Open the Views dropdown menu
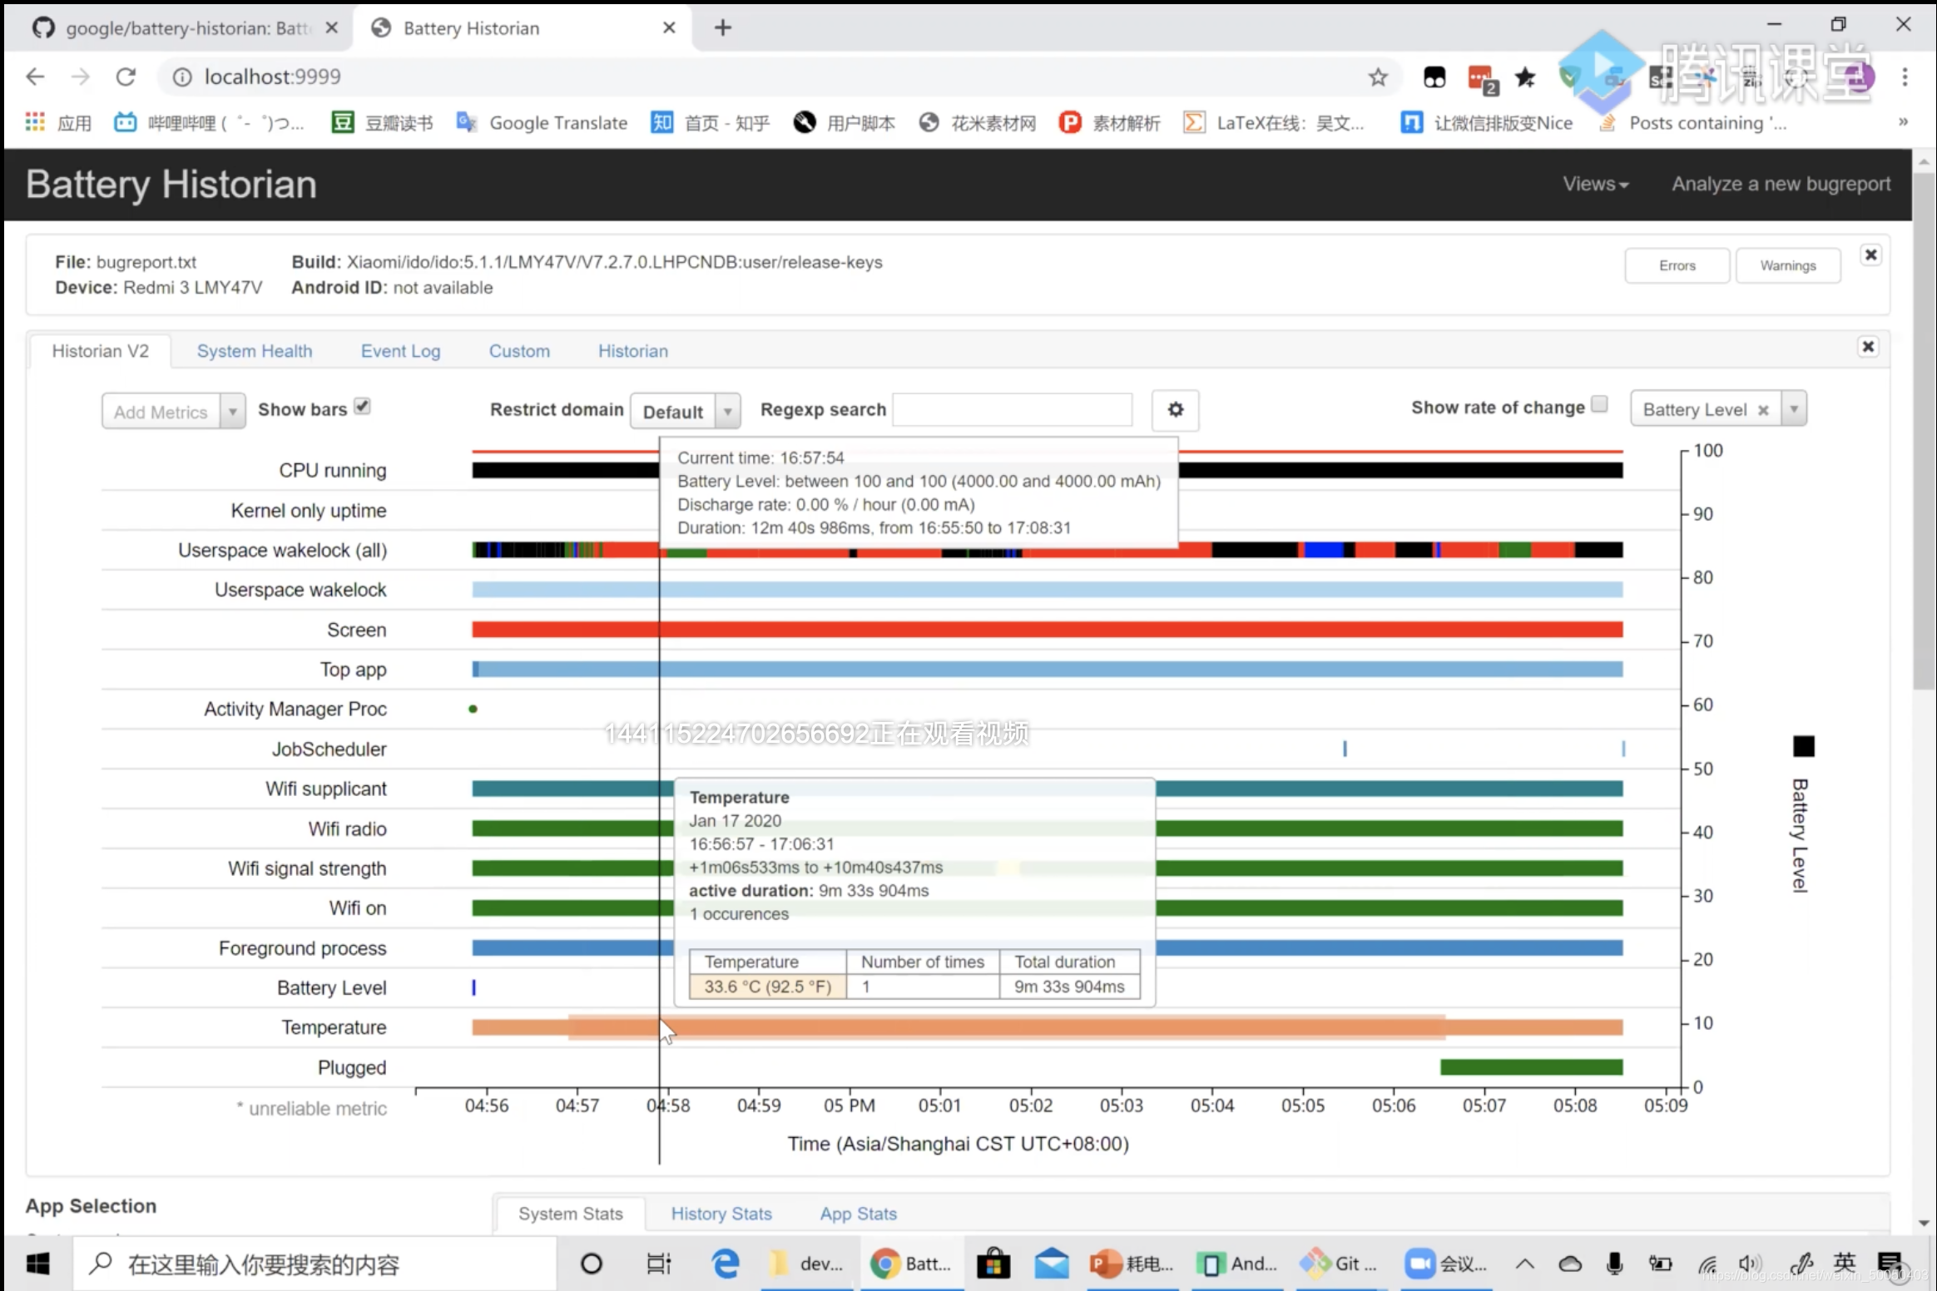The image size is (1937, 1291). tap(1595, 184)
